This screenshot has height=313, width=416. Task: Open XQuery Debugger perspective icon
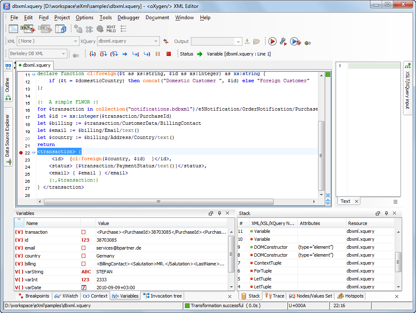45,28
